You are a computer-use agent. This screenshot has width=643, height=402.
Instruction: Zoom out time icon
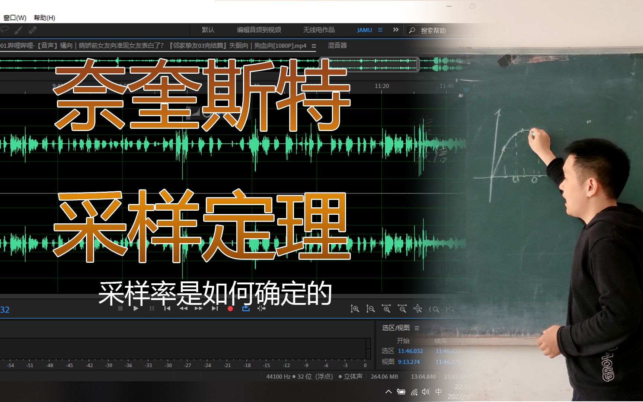(x=402, y=309)
